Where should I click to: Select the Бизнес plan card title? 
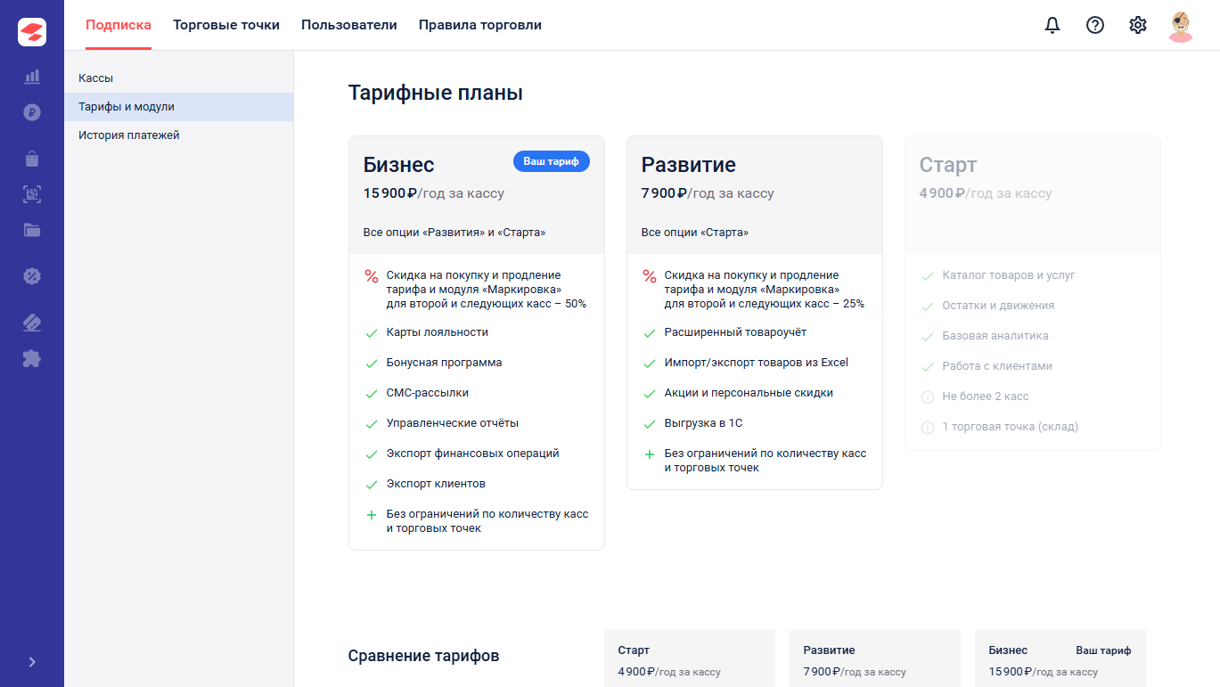coord(399,165)
